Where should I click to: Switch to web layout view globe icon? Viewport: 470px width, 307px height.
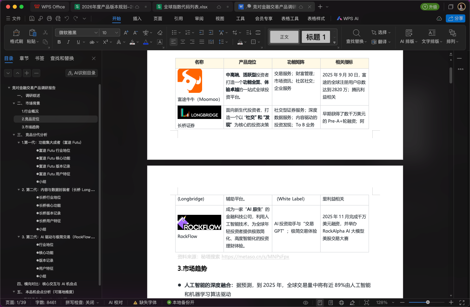341,303
